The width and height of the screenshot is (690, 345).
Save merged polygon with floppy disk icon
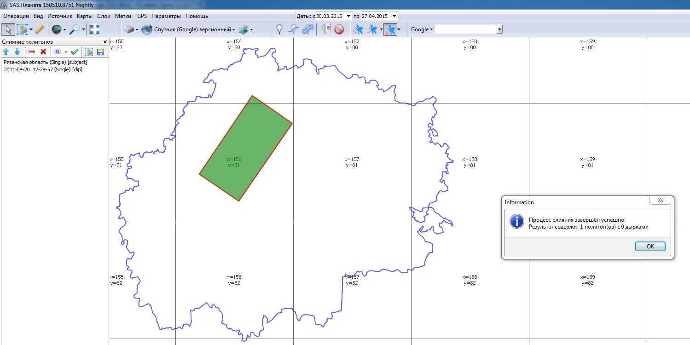coord(100,52)
